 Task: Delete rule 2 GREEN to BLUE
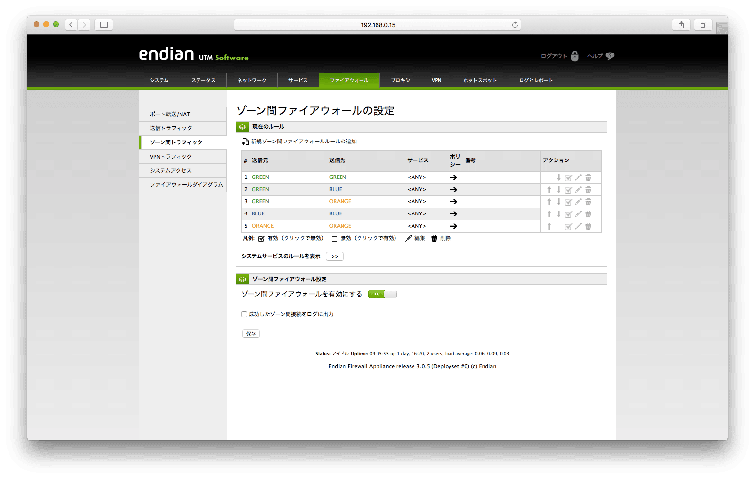point(588,190)
